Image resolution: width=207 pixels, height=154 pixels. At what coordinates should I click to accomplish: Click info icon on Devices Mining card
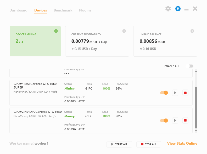(56, 31)
